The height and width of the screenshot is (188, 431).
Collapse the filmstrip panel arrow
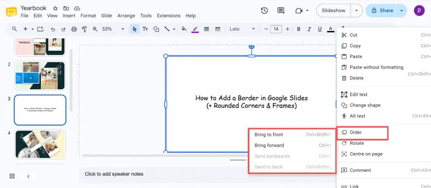[28, 176]
